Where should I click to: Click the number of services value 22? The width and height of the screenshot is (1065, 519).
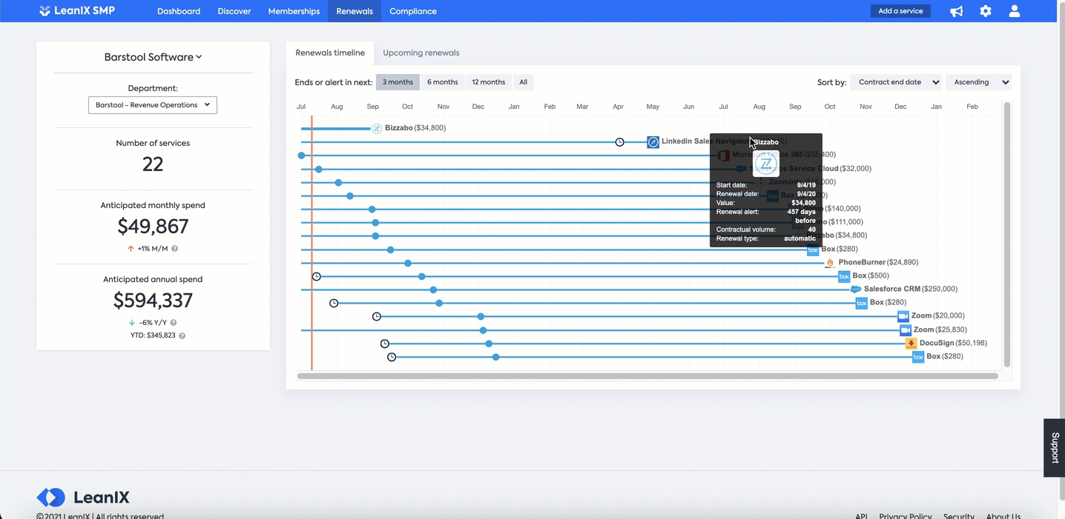point(153,164)
